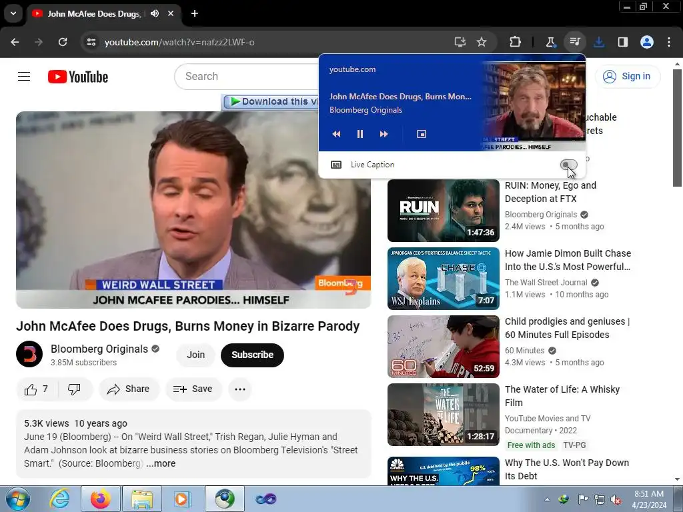Open the Extensions puzzle icon
Image resolution: width=683 pixels, height=512 pixels.
tap(516, 42)
